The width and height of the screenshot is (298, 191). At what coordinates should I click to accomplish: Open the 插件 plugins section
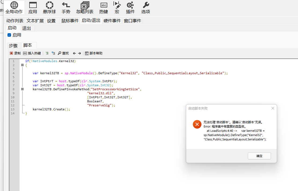(x=130, y=8)
